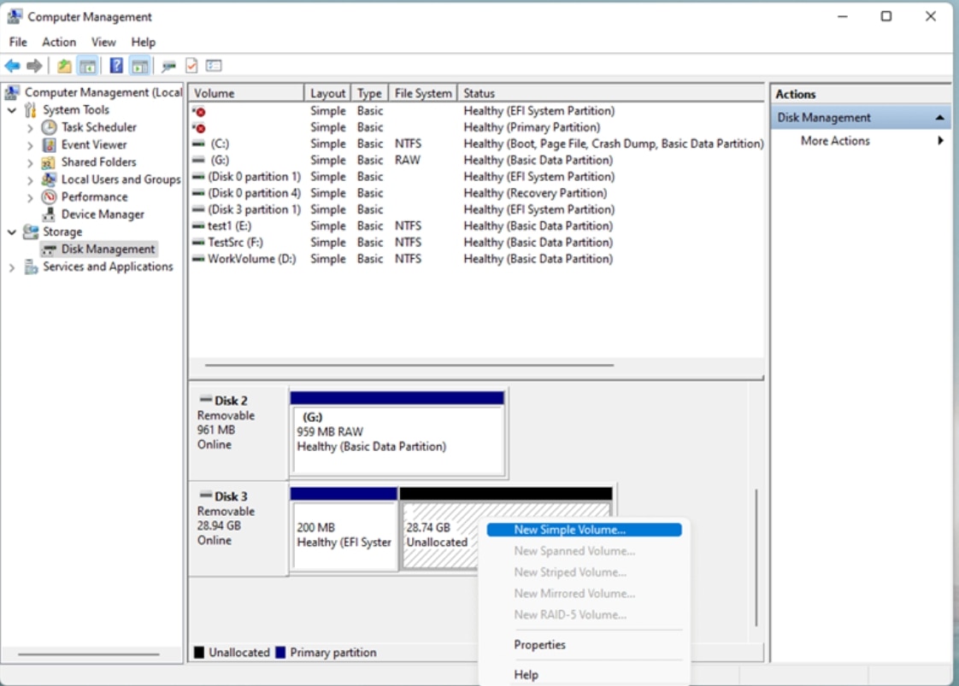
Task: Collapse the Storage tree node
Action: pyautogui.click(x=12, y=232)
